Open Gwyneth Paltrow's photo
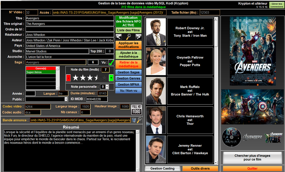Viewport: 285px width, 172px height. [156, 61]
